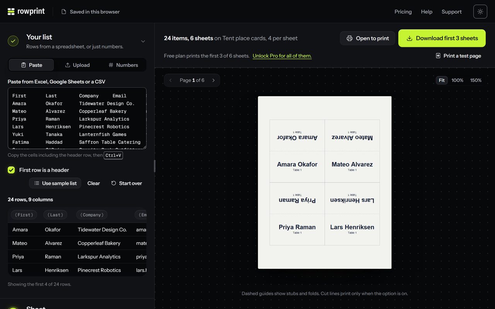Select the Paste tab

[x=31, y=65]
